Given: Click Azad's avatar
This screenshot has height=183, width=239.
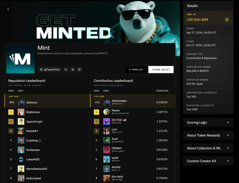Looking at the screenshot, I should [x=106, y=140].
